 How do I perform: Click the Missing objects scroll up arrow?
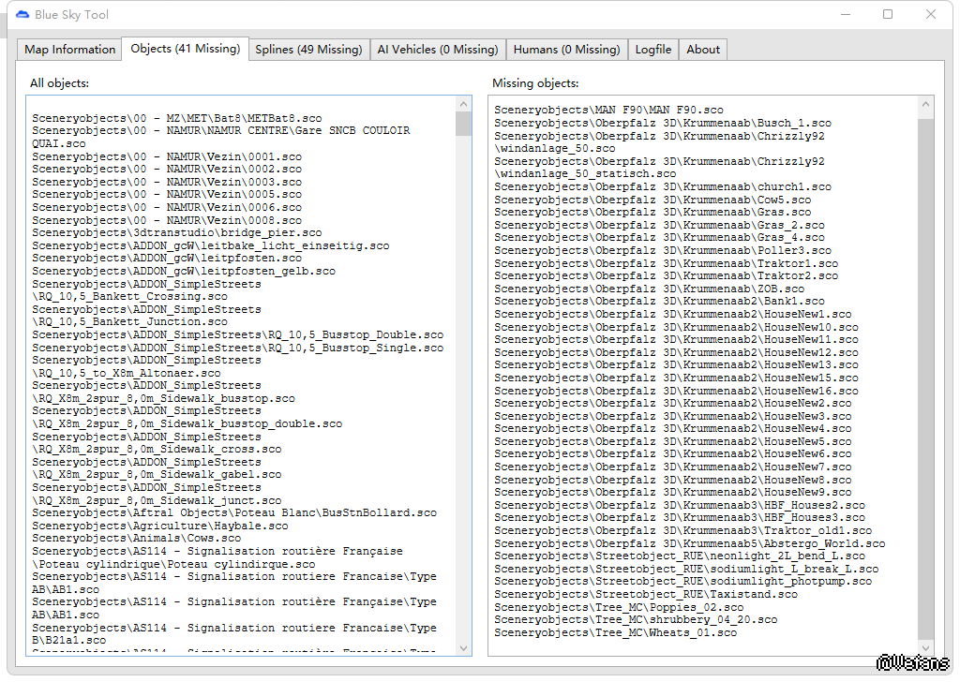(x=926, y=104)
